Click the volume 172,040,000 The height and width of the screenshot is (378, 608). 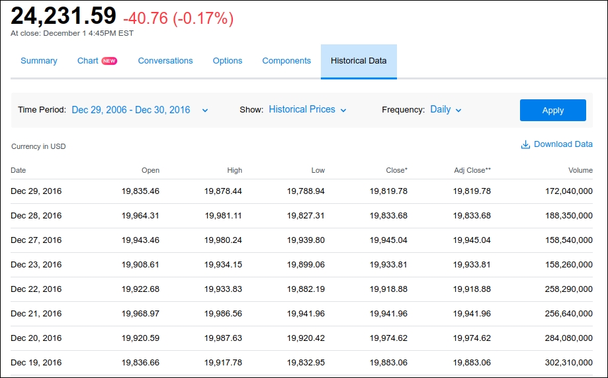pos(569,191)
